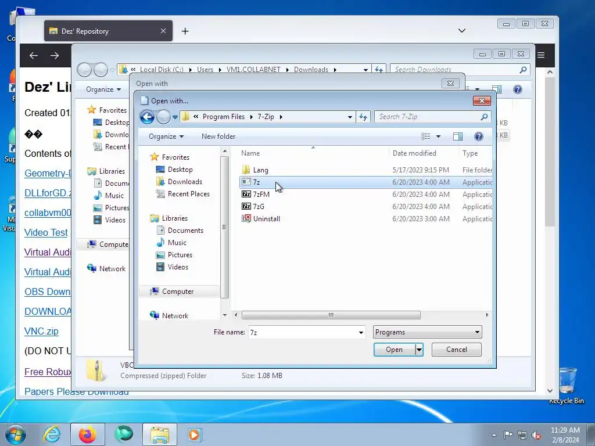Click the forward arrow in Open with dialog
The width and height of the screenshot is (595, 446).
[x=163, y=117]
